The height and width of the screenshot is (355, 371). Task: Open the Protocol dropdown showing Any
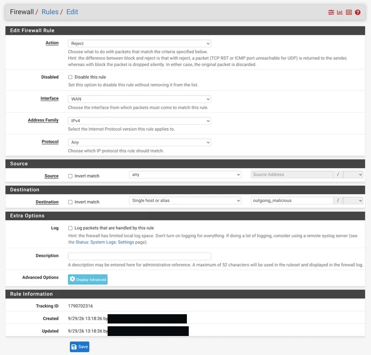pos(140,142)
